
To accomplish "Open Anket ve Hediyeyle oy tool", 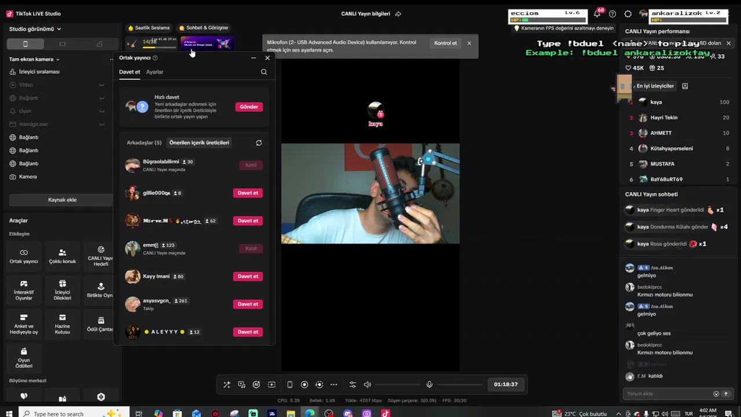I will point(24,324).
